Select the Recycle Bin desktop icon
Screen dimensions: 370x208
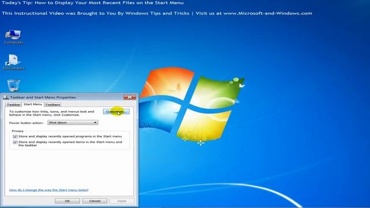click(13, 86)
